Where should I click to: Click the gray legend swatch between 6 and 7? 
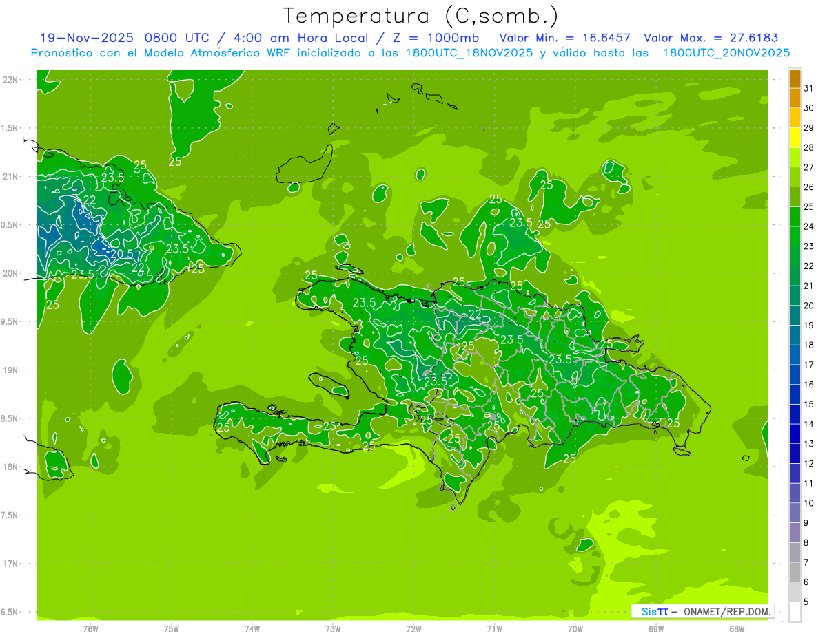click(795, 572)
